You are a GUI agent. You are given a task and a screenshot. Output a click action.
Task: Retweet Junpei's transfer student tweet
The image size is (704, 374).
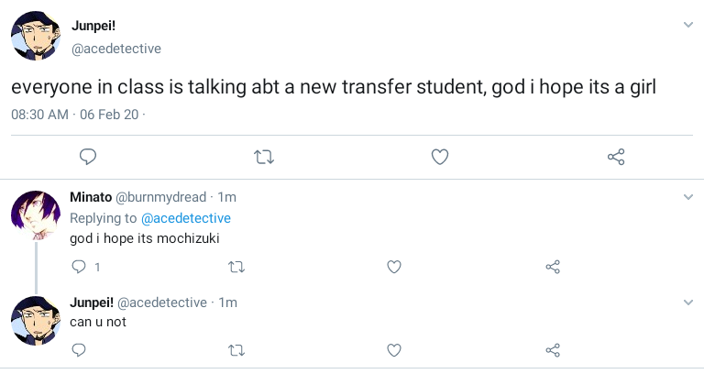(263, 158)
